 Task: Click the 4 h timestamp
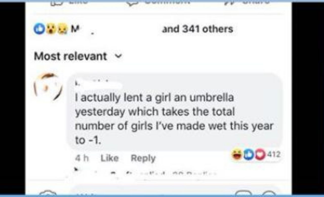pyautogui.click(x=82, y=158)
